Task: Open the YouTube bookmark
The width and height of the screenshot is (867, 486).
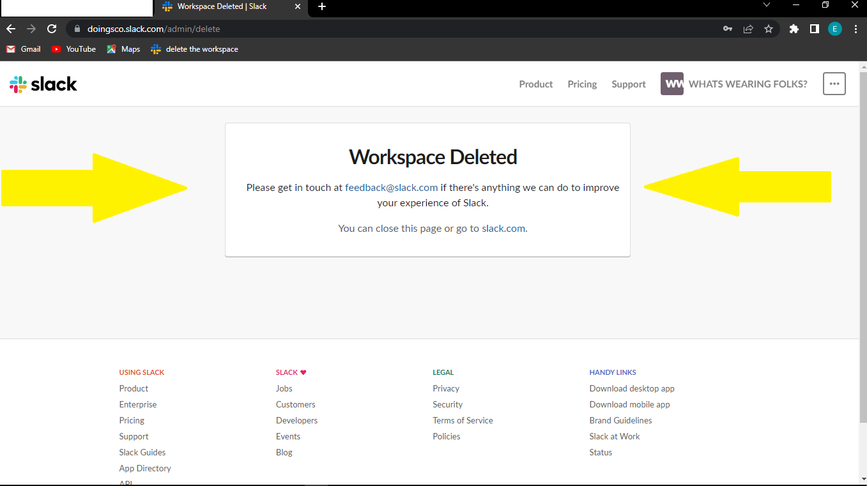Action: 73,49
